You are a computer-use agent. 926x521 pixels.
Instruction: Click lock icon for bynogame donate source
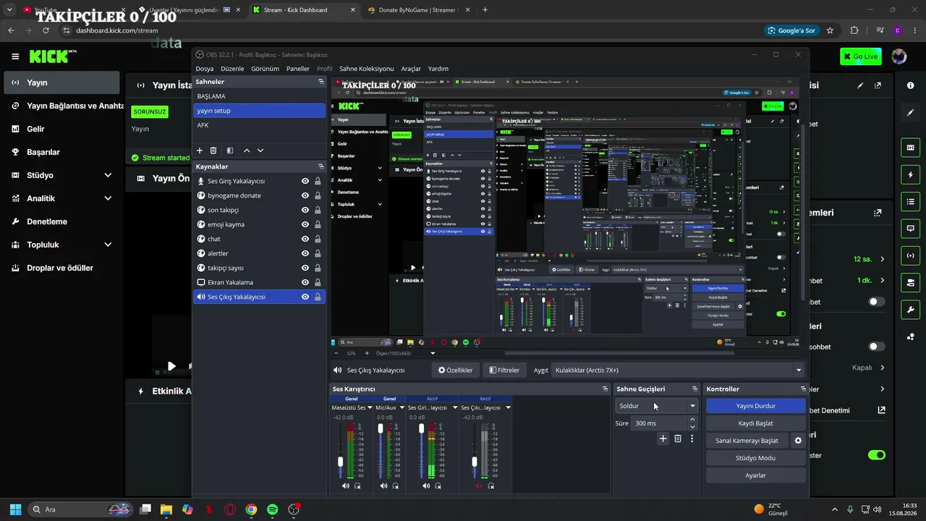[x=318, y=195]
